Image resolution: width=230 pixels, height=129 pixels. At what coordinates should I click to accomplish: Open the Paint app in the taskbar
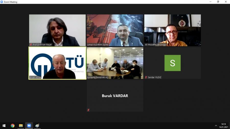[x=37, y=126]
